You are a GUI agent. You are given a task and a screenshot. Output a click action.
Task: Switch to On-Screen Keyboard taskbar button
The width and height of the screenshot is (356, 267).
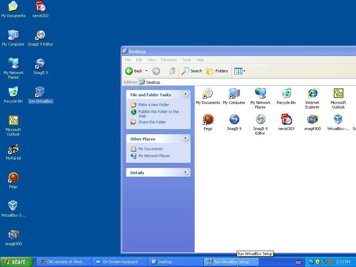(x=120, y=262)
